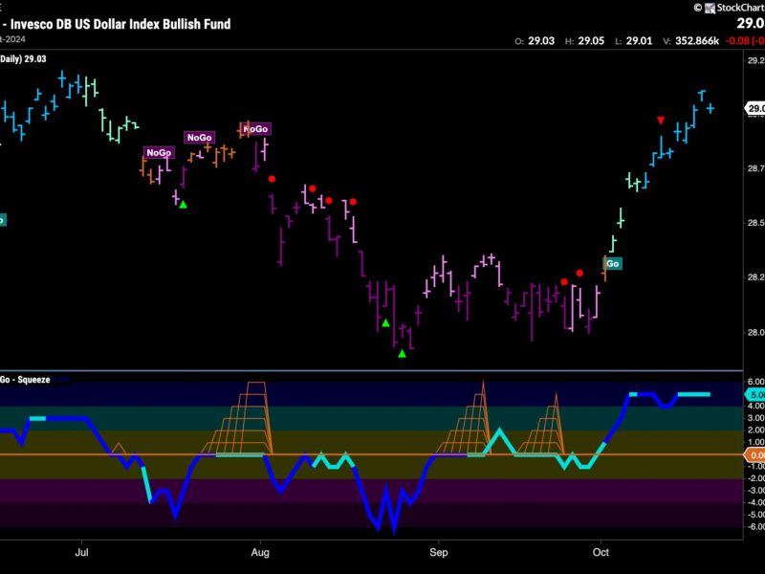Click the lowest green up-triangle at the August low
The height and width of the screenshot is (574, 765).
tap(402, 353)
